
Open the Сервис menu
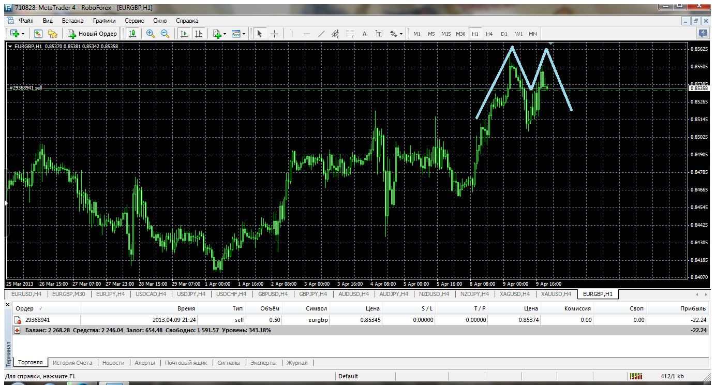pos(135,21)
